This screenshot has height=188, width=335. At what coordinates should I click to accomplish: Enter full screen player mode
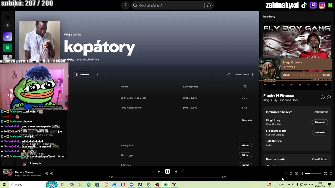coord(331,174)
